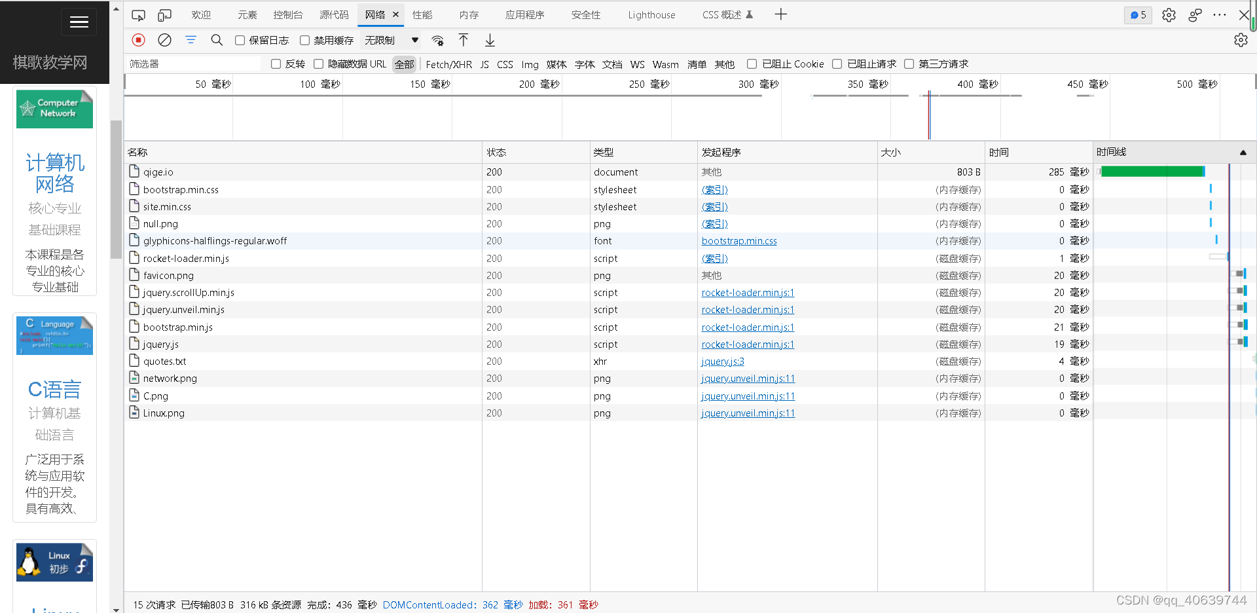This screenshot has width=1257, height=613.
Task: Open jquery.js:3 initiator link
Action: 723,362
